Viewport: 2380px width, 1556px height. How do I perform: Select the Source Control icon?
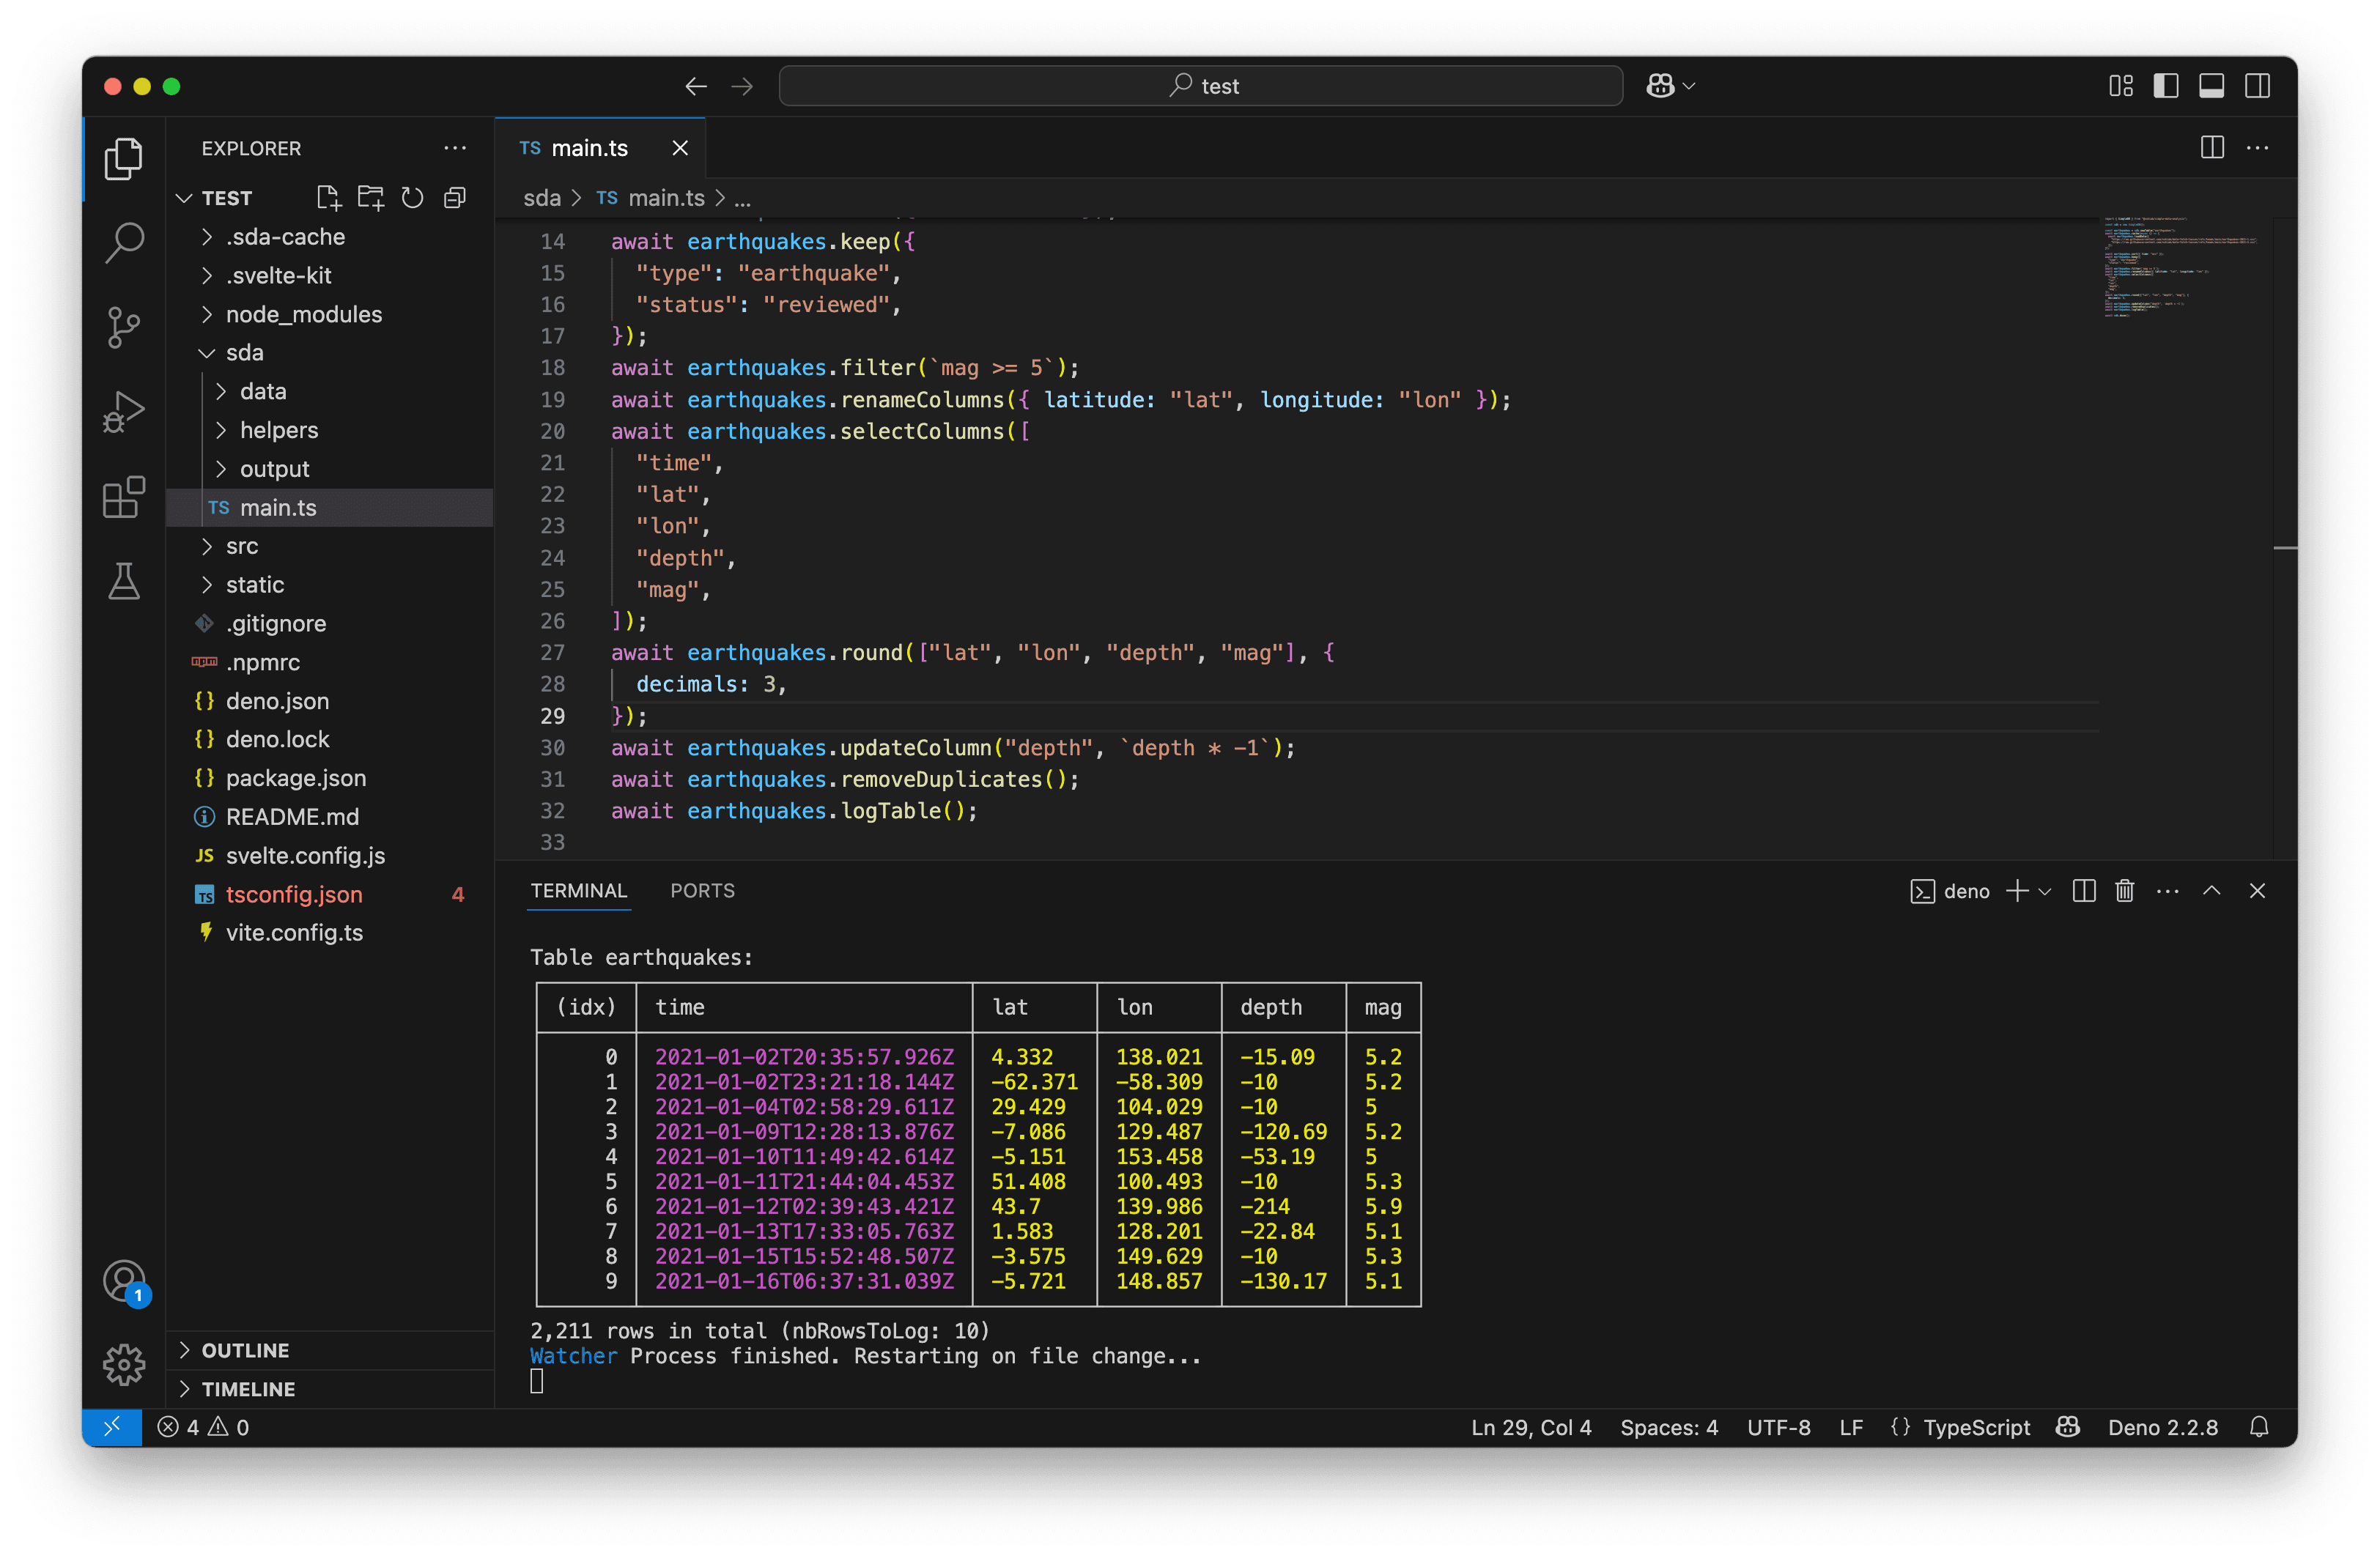123,327
